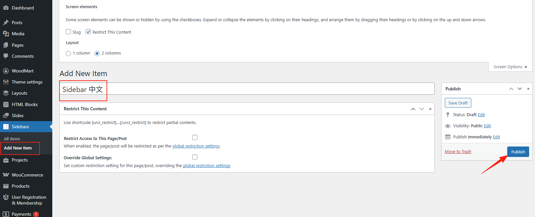Viewport: 535px width, 217px height.
Task: Click the Posts pushpin icon
Action: click(x=6, y=23)
